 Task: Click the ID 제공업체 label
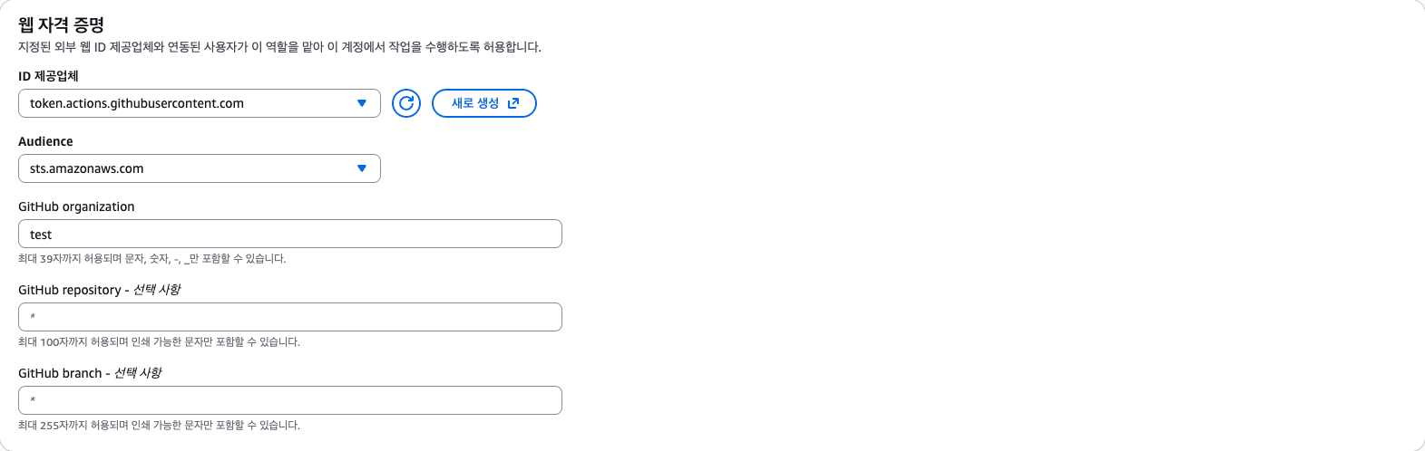point(48,76)
